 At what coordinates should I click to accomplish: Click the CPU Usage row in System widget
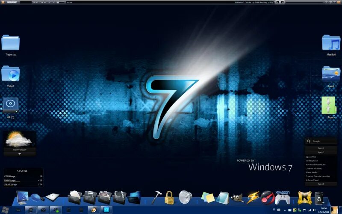(23, 176)
